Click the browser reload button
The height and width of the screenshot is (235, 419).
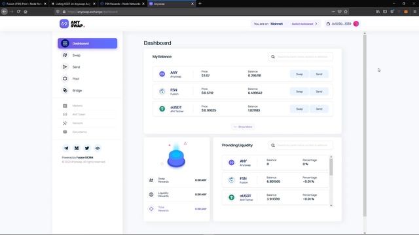pos(18,12)
